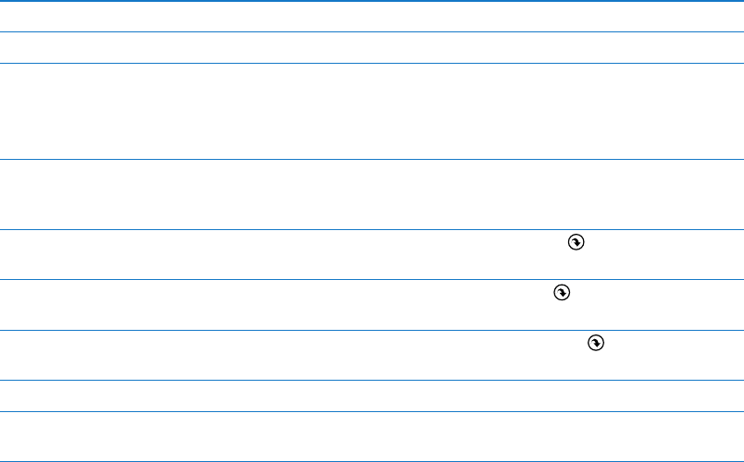Select the first thin blank row under the thick header line
744x462 pixels.
(x=372, y=17)
